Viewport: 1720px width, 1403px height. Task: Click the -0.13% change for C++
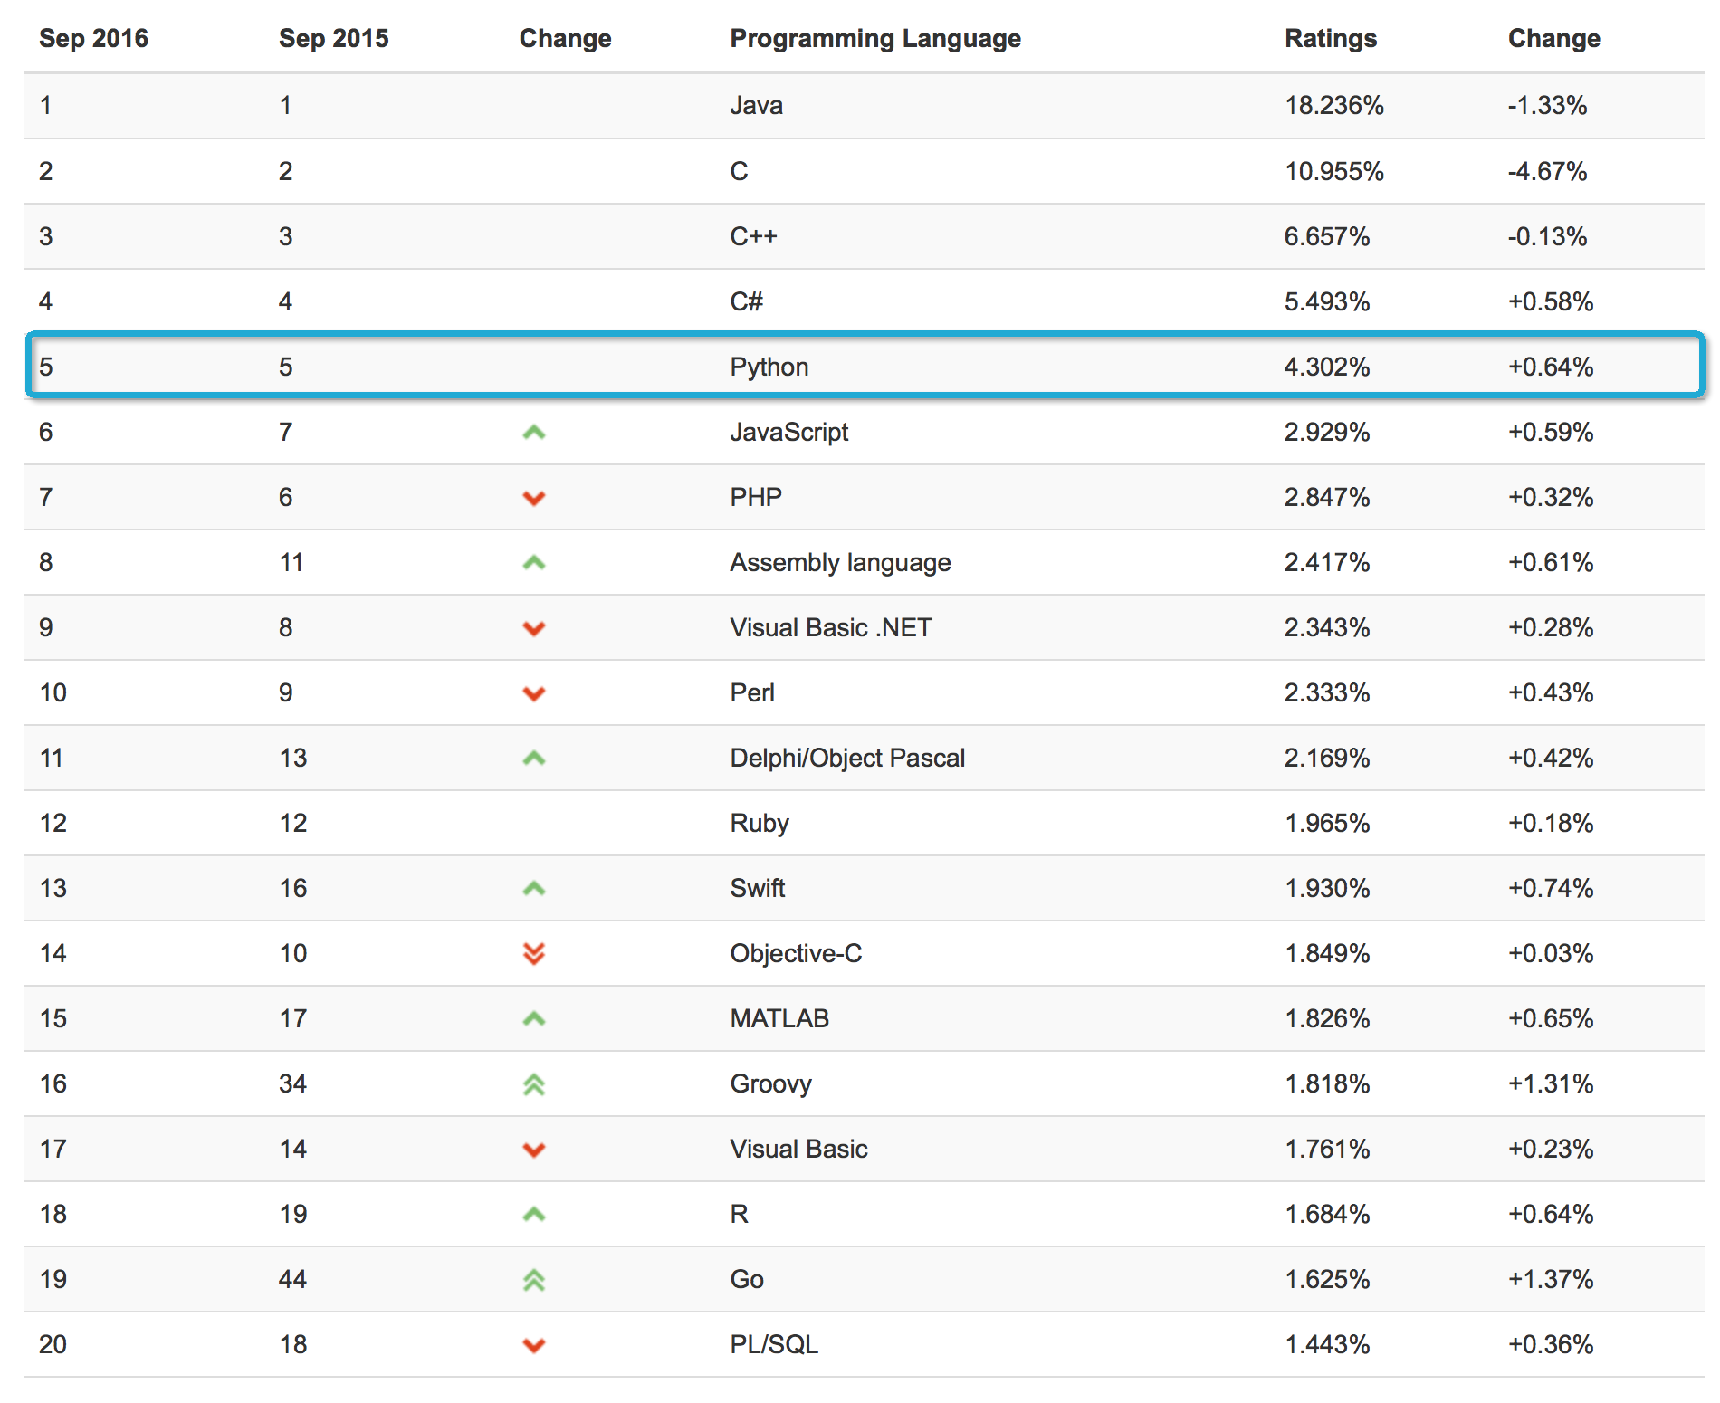pyautogui.click(x=1547, y=236)
